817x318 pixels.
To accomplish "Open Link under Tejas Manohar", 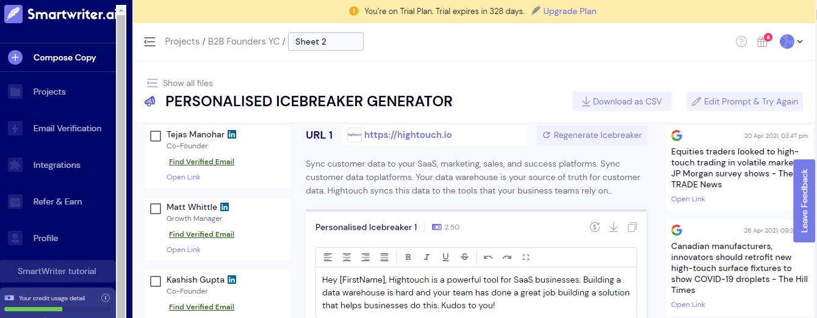I will point(184,177).
